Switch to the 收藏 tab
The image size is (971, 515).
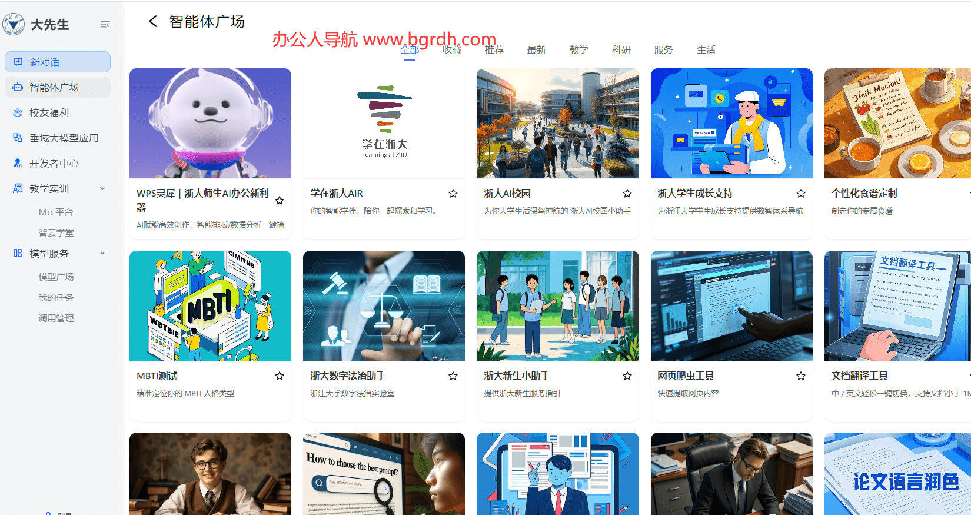(x=452, y=50)
